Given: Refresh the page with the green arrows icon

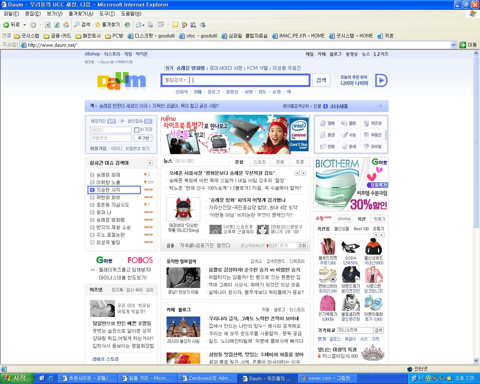Looking at the screenshot, I should pos(57,25).
